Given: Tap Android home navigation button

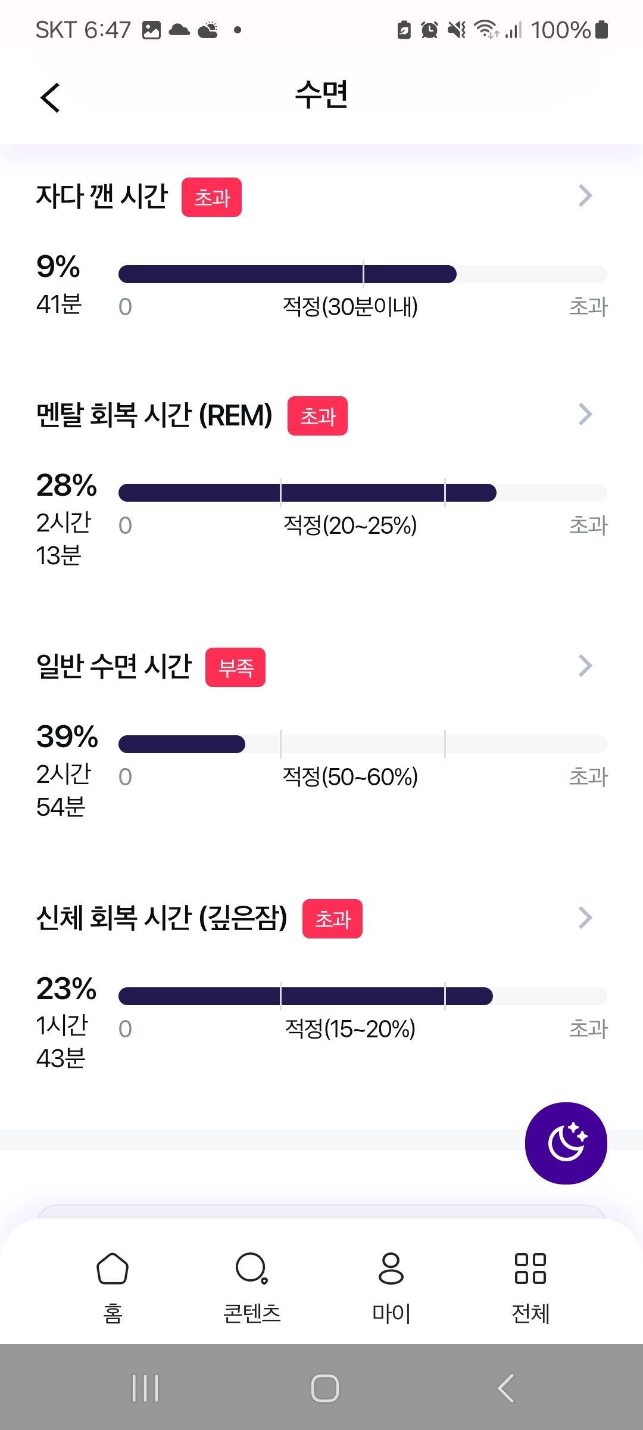Looking at the screenshot, I should (x=325, y=1388).
